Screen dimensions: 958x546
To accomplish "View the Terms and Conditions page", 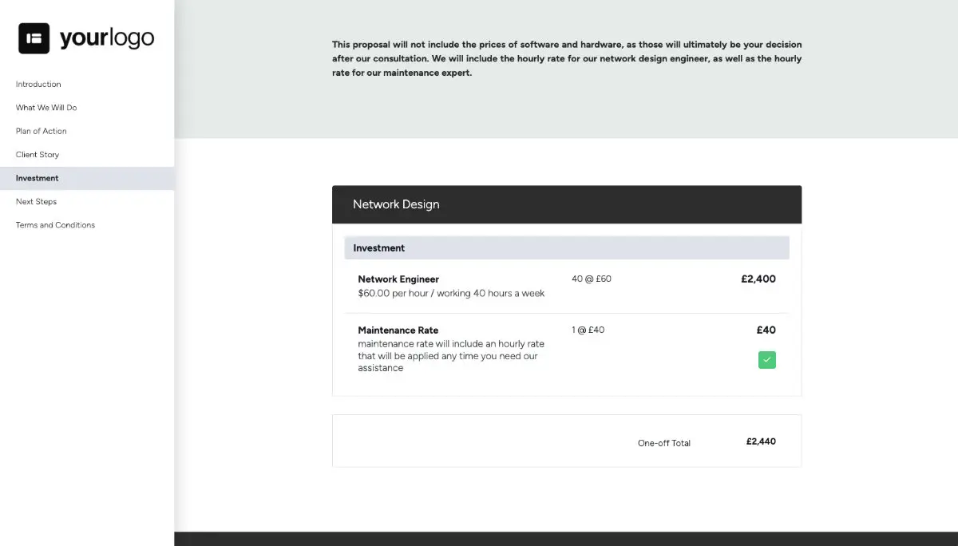I will pos(54,224).
